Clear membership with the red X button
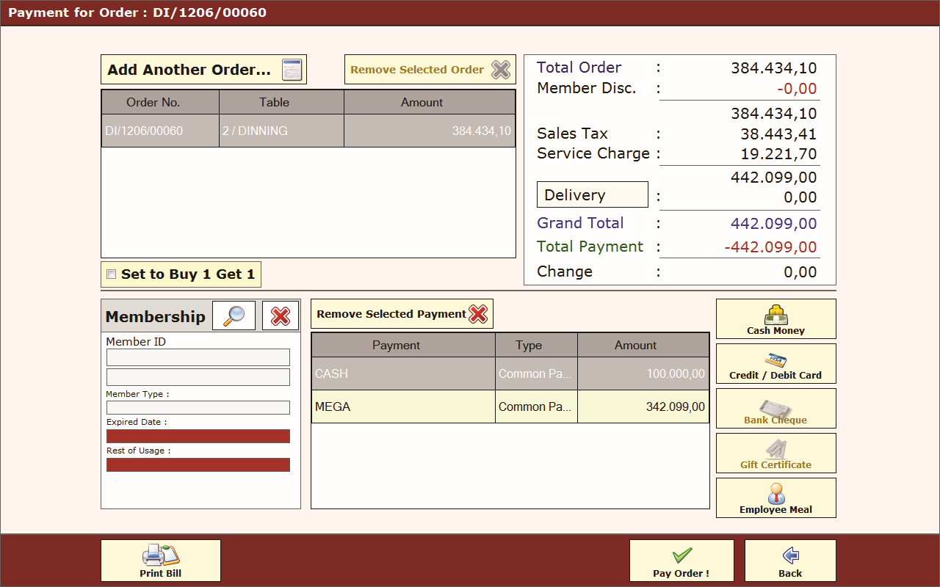This screenshot has width=940, height=587. (281, 316)
